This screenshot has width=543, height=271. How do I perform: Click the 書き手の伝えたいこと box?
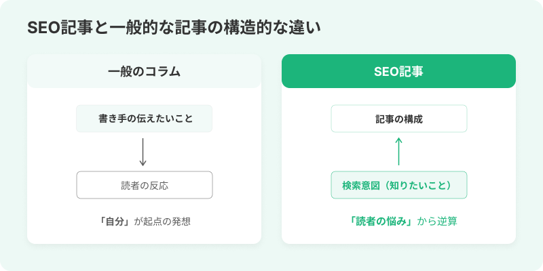[144, 119]
